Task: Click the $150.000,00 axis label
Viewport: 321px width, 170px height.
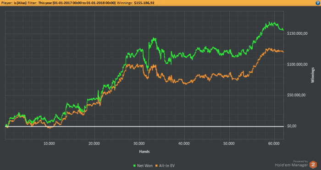Action: [x=297, y=33]
